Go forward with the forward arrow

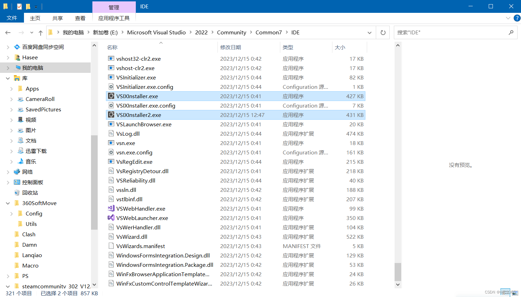point(21,33)
